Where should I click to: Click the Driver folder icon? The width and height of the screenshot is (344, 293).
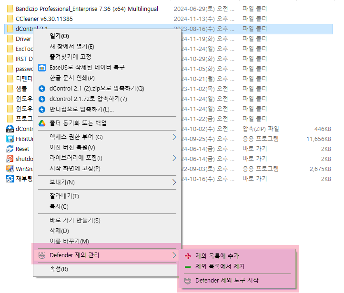tap(10, 39)
